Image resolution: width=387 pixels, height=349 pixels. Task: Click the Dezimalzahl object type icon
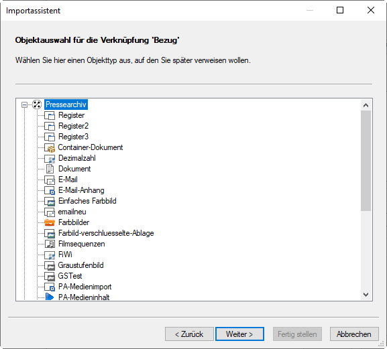pos(50,159)
